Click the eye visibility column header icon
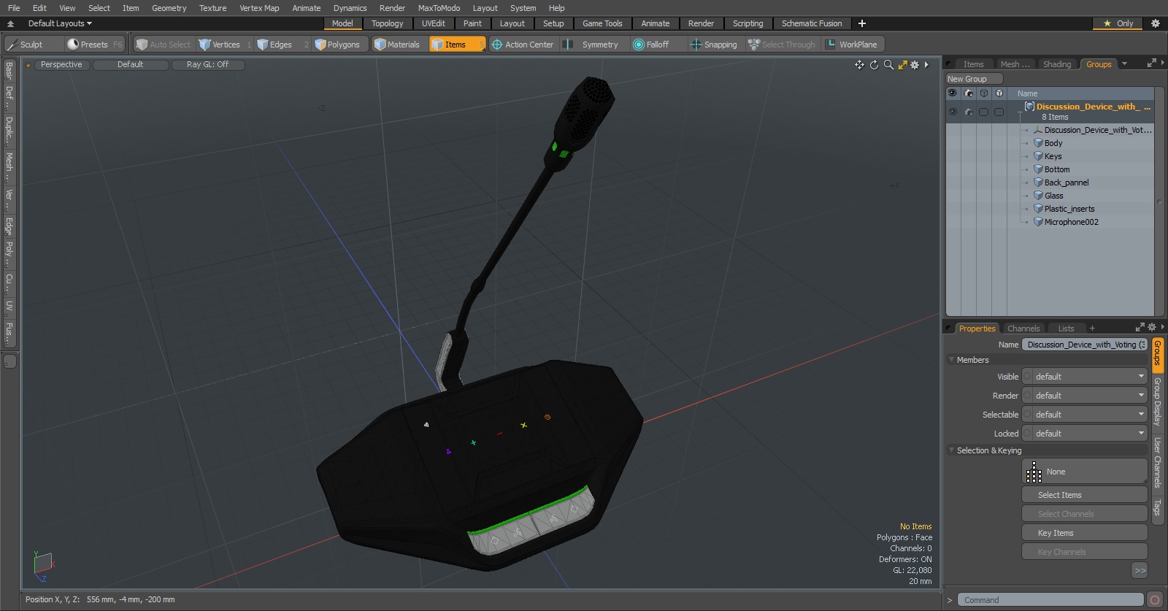 pos(952,93)
